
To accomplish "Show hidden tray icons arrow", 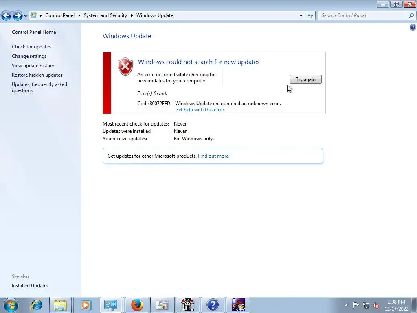I will pyautogui.click(x=346, y=305).
